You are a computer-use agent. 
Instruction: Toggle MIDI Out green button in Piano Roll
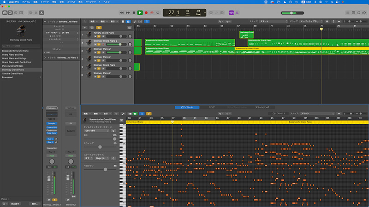(x=135, y=114)
